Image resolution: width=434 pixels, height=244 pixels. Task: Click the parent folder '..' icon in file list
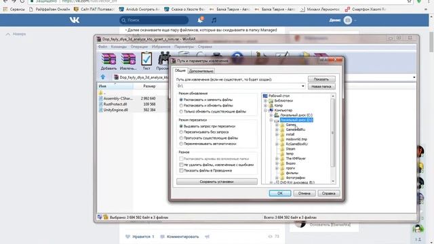(x=101, y=92)
